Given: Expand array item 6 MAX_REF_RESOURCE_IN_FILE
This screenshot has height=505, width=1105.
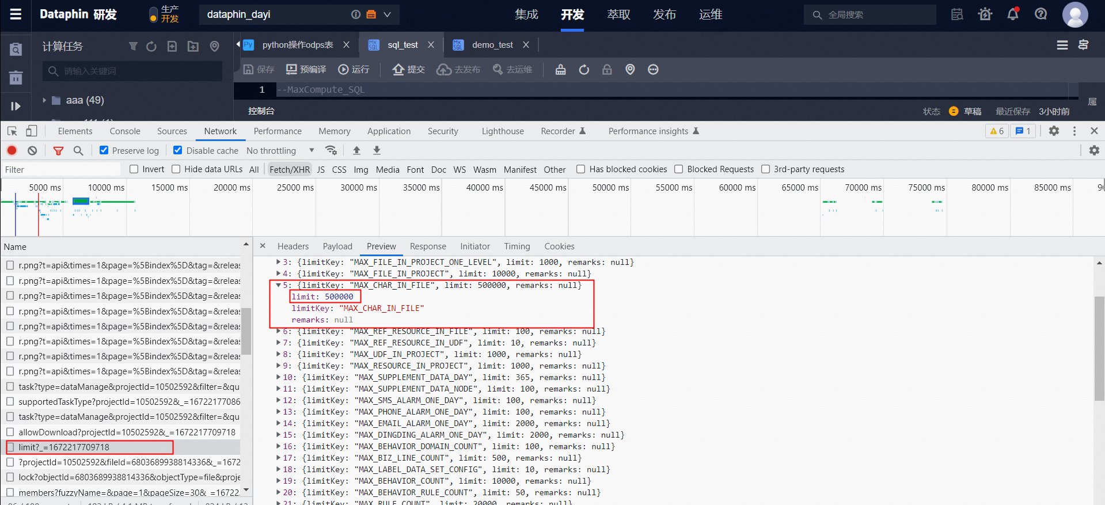Looking at the screenshot, I should pyautogui.click(x=279, y=331).
